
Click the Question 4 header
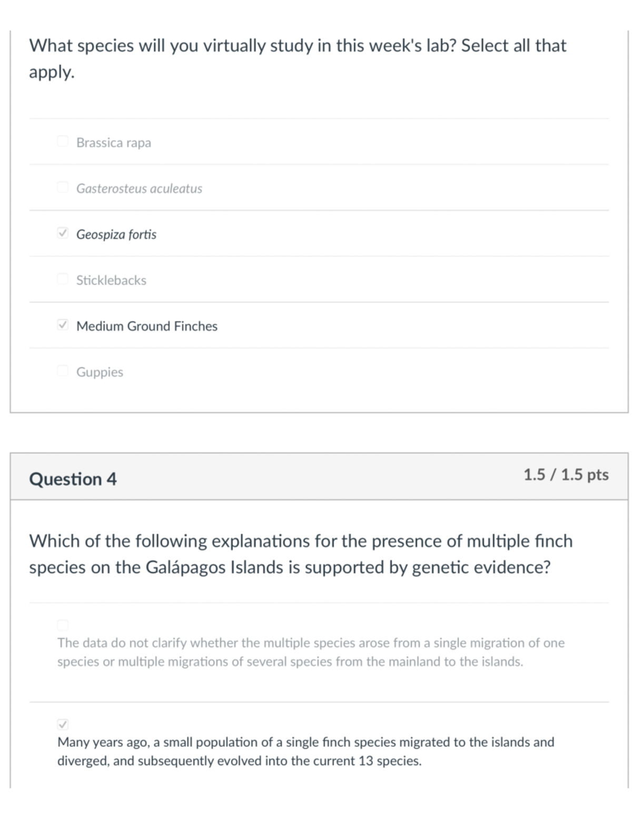(73, 479)
